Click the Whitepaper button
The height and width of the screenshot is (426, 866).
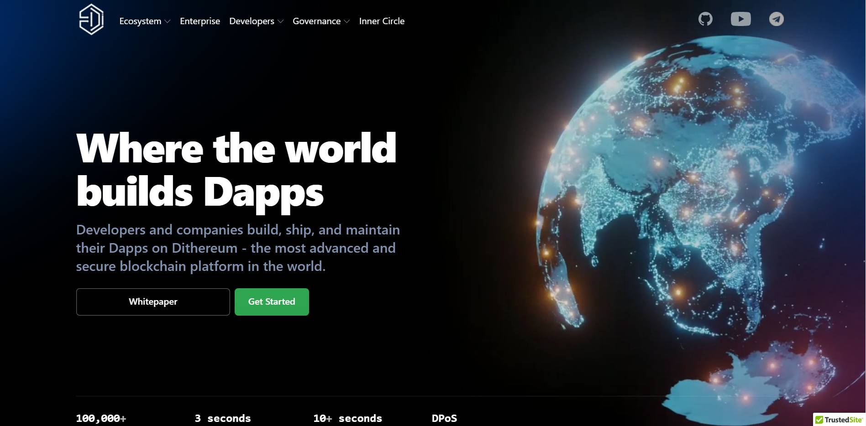pyautogui.click(x=153, y=301)
